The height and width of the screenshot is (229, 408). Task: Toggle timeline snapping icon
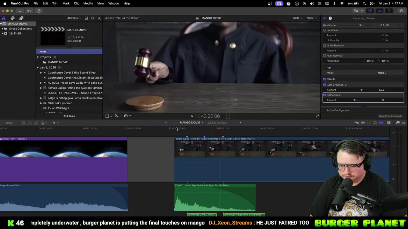click(x=381, y=123)
